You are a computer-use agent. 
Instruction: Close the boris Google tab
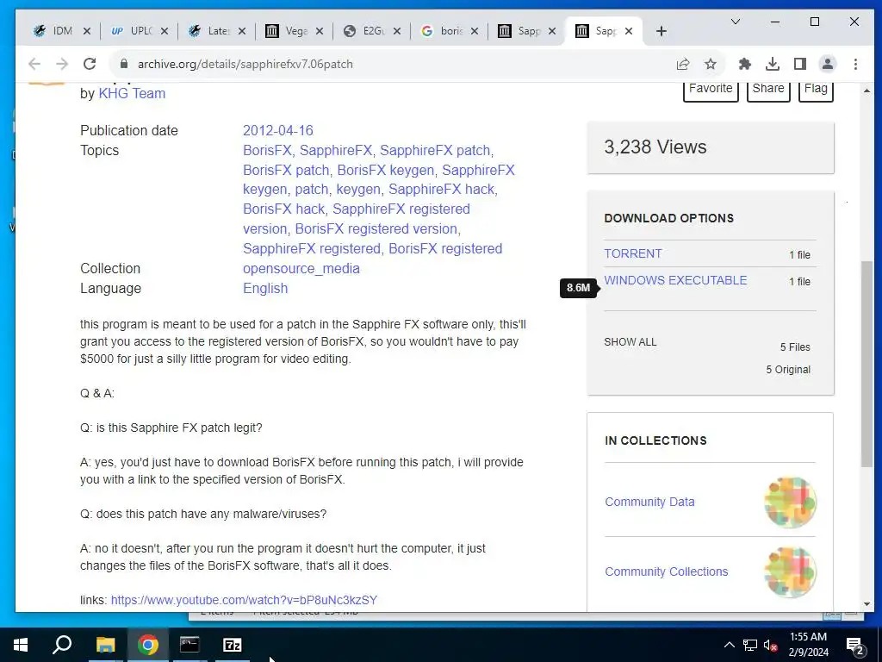(475, 32)
